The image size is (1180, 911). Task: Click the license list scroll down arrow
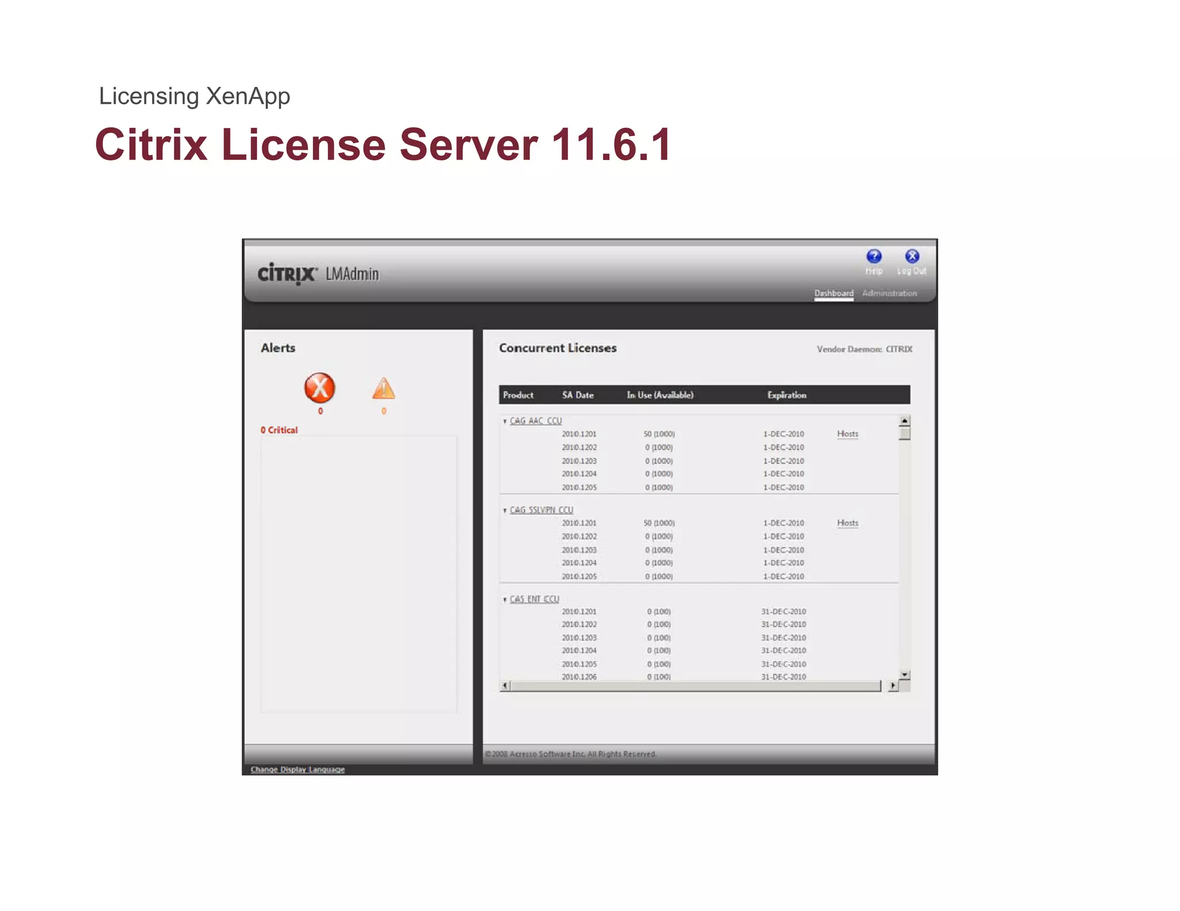click(x=905, y=674)
